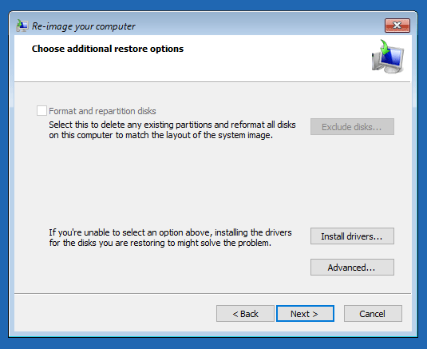Screen dimensions: 427x349
Task: Click the text starting If you're unable to select
Action: pyautogui.click(x=170, y=232)
